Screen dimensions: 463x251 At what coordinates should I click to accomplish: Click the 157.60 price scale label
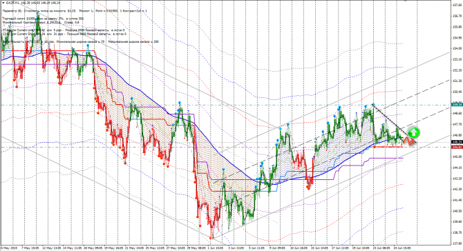click(x=457, y=5)
